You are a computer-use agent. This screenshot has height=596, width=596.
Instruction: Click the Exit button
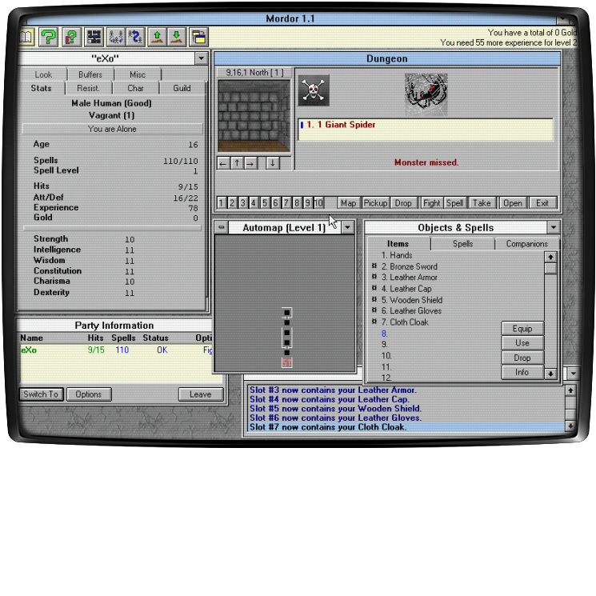tap(542, 203)
